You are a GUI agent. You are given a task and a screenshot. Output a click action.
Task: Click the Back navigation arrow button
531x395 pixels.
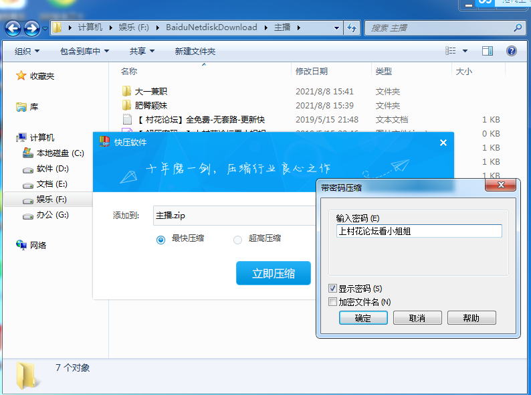tap(13, 28)
